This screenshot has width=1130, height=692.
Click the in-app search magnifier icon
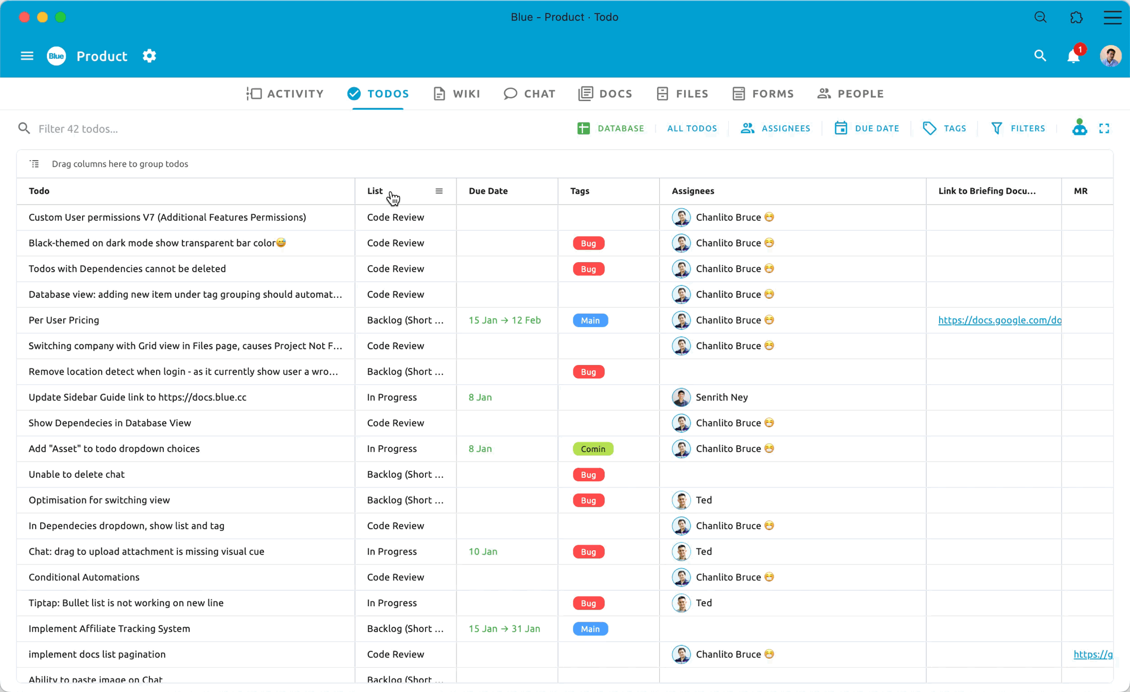click(x=1040, y=56)
